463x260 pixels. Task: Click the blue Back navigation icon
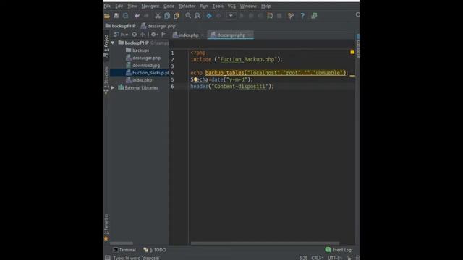209,16
